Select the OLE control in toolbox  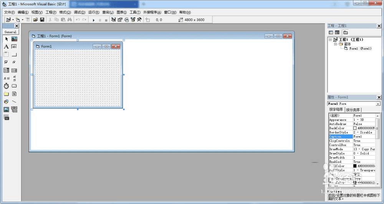(7, 118)
